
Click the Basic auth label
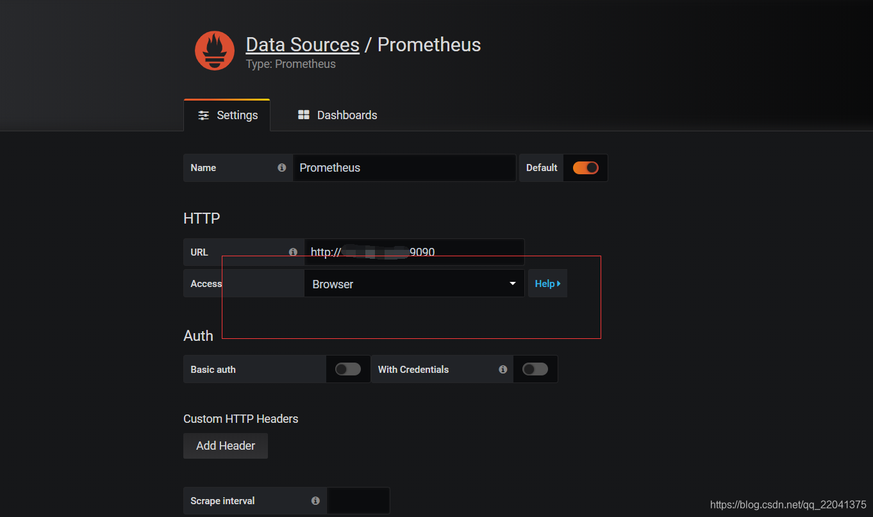pos(213,370)
